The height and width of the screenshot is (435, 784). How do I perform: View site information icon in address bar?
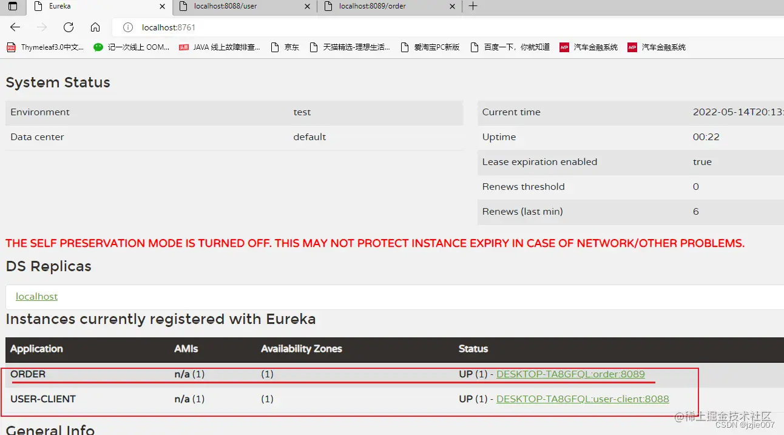pos(127,27)
